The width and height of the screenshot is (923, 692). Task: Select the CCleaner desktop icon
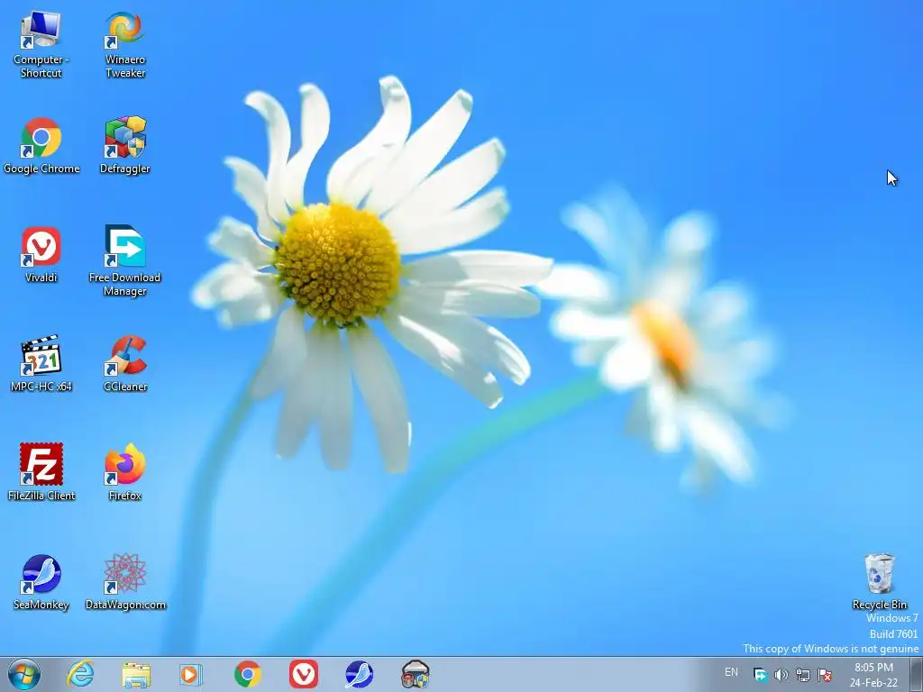(x=124, y=363)
